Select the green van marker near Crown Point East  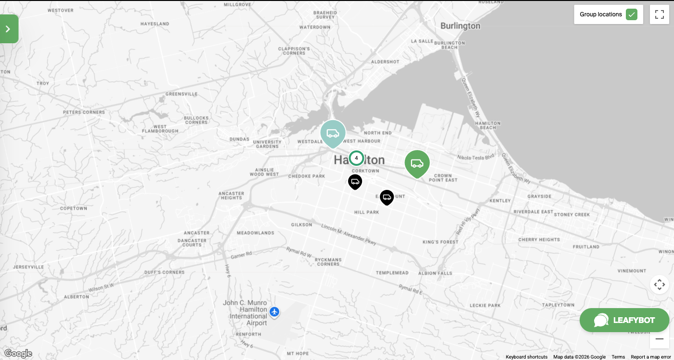pos(417,163)
